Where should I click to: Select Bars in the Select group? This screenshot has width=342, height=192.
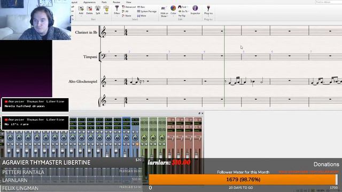(141, 7)
